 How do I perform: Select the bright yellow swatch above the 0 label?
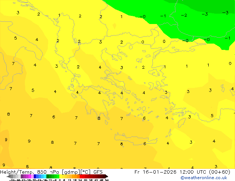(60, 177)
